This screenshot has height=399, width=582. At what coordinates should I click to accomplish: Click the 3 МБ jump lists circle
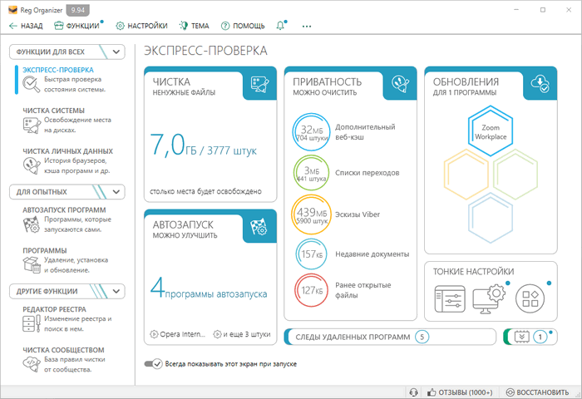pyautogui.click(x=311, y=173)
